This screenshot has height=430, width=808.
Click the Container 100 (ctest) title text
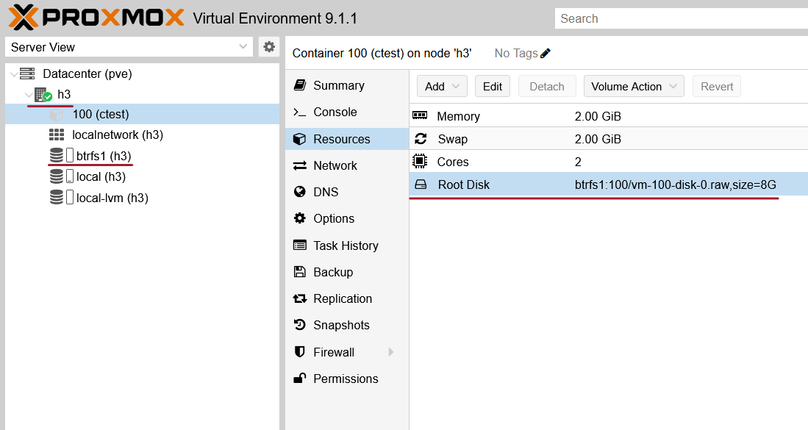click(x=382, y=53)
